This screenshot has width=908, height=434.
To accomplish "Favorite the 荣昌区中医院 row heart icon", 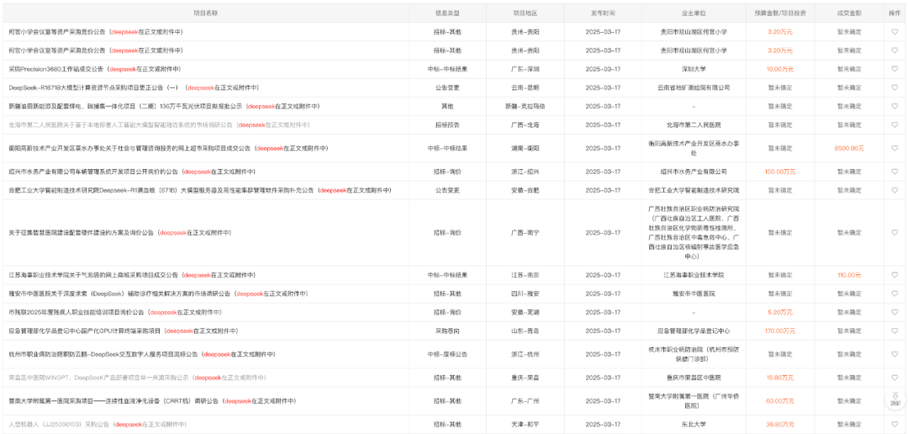I will (894, 378).
